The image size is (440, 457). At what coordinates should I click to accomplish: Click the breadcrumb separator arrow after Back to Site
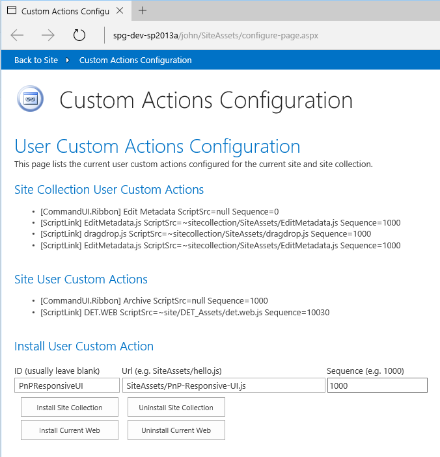68,60
